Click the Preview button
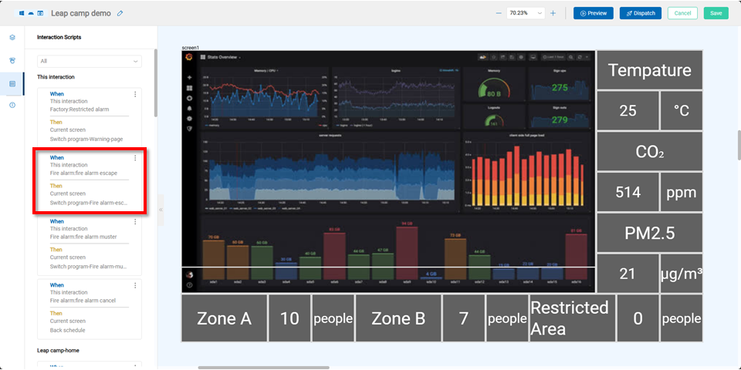741x370 pixels. [x=593, y=13]
